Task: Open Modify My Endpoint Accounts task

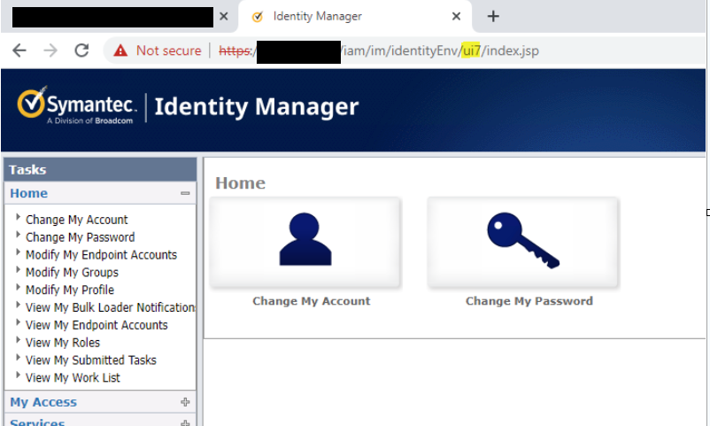Action: (x=101, y=255)
